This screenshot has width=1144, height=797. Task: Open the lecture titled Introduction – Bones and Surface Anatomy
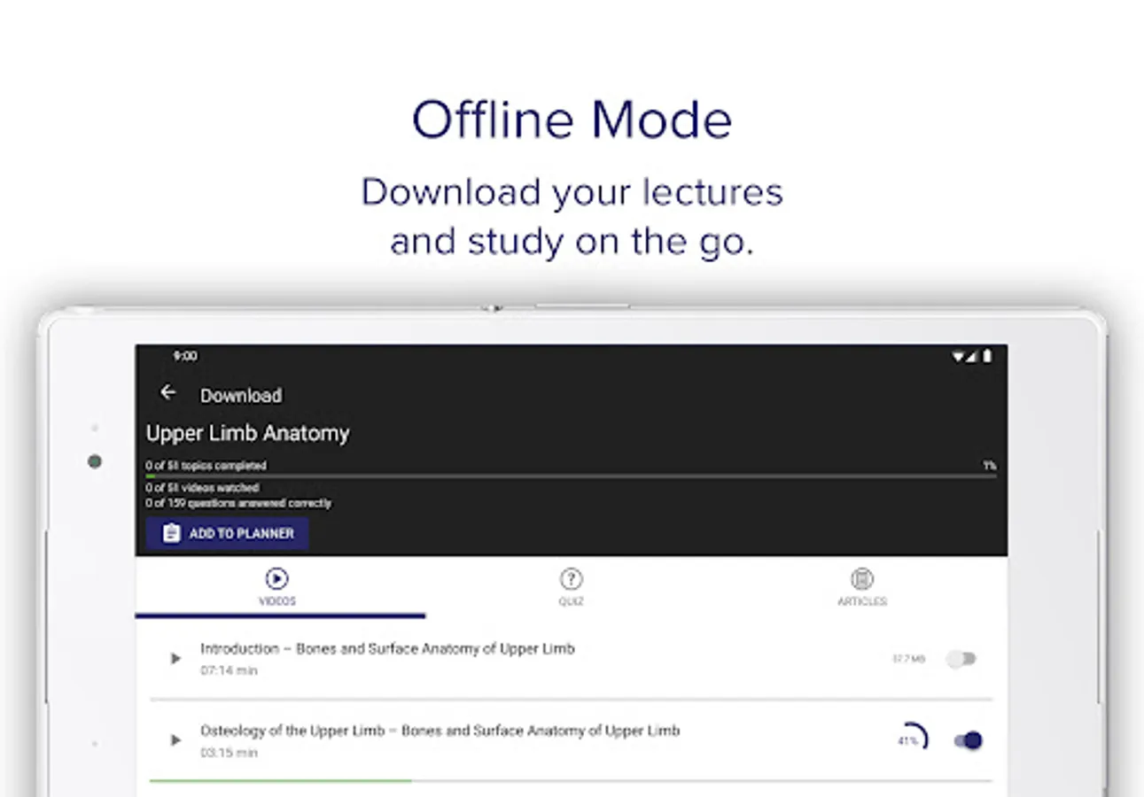(x=387, y=648)
